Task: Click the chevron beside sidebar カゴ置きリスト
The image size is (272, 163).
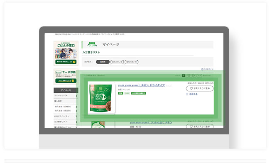Action: (76, 122)
